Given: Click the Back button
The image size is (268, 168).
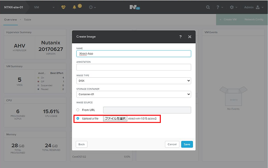Looking at the screenshot, I should 82,144.
